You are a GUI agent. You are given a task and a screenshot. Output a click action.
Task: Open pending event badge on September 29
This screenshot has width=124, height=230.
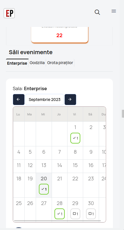[75, 214]
